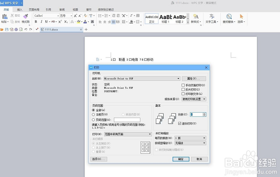The height and width of the screenshot is (177, 280).
Task: Apply underline formatting
Action: (46, 22)
